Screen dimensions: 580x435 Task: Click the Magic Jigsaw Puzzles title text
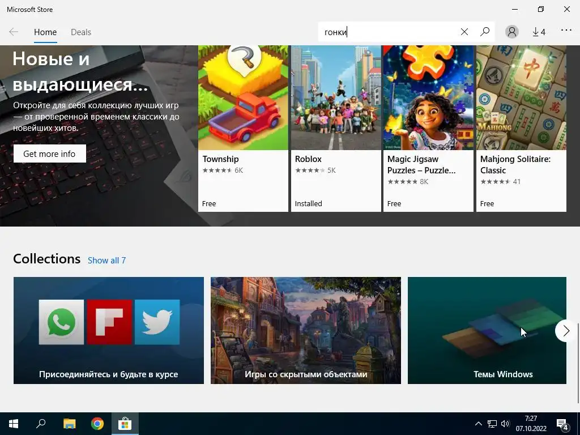coord(421,165)
